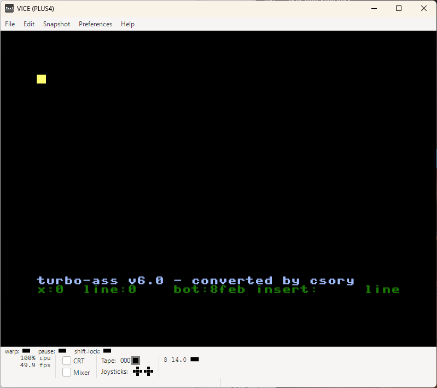Click the drive 8 track 14.0 readout

[x=179, y=360]
